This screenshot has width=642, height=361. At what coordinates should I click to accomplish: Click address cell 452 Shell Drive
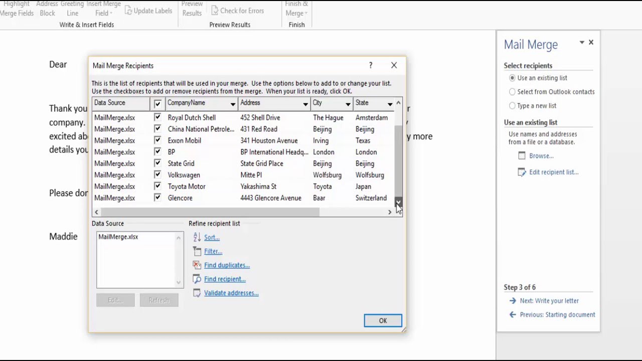[260, 117]
